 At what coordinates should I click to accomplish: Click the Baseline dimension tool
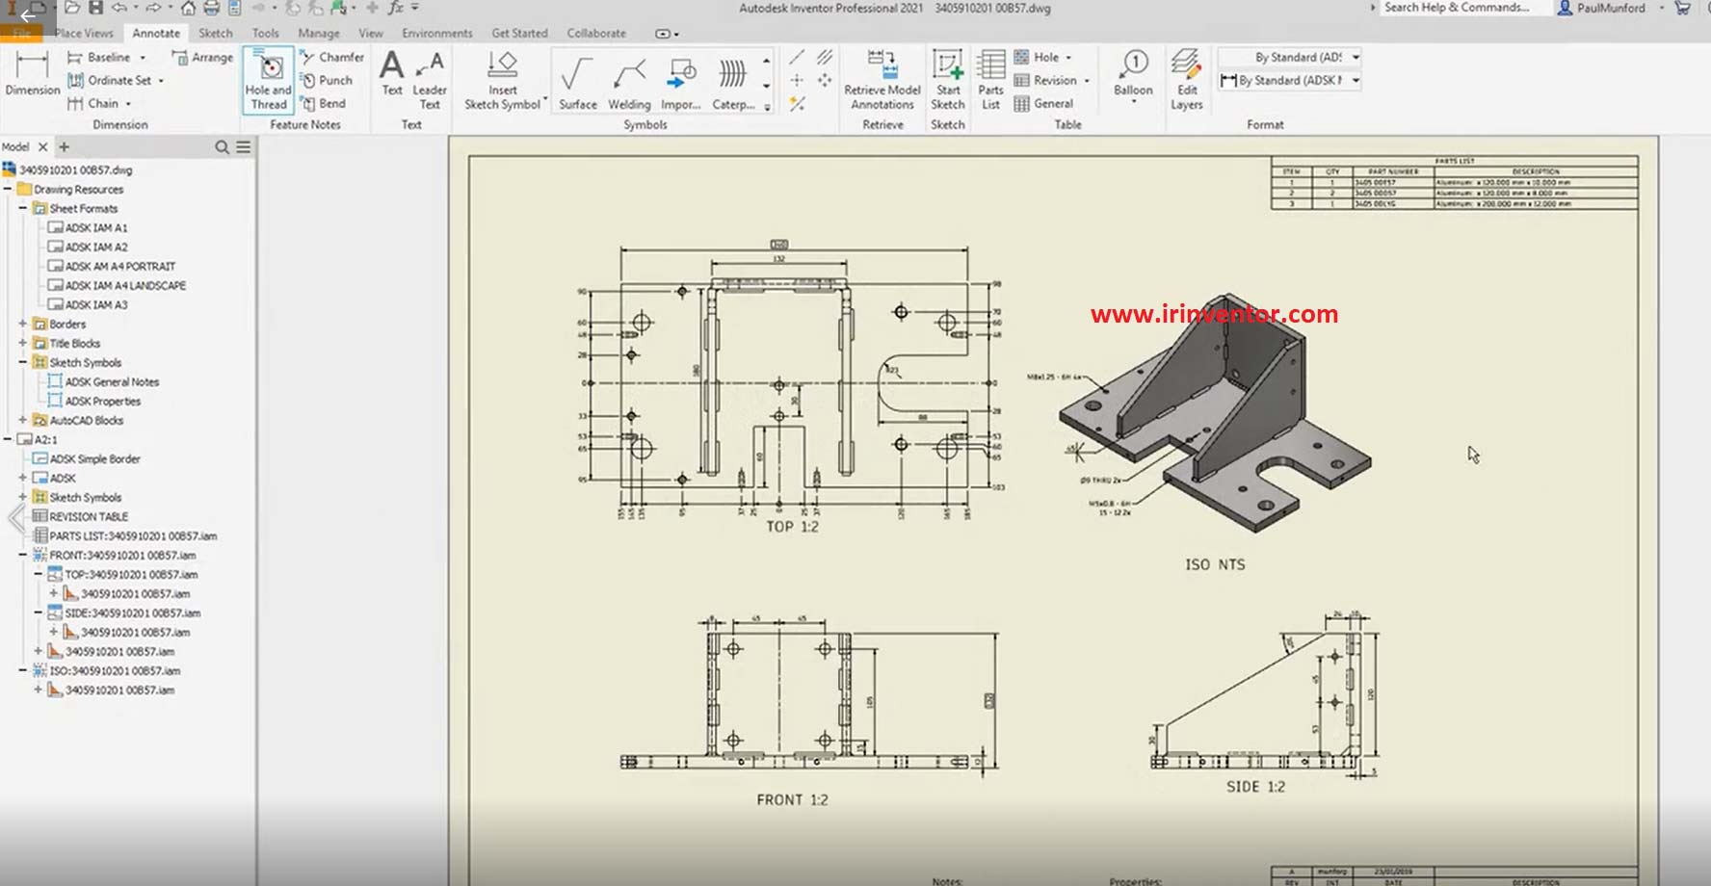point(98,57)
